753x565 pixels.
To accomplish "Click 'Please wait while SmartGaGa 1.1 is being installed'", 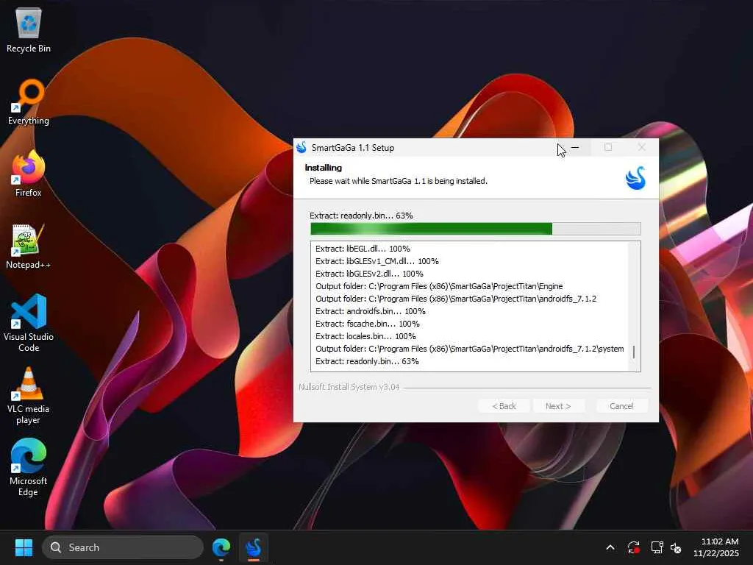I will click(x=398, y=181).
